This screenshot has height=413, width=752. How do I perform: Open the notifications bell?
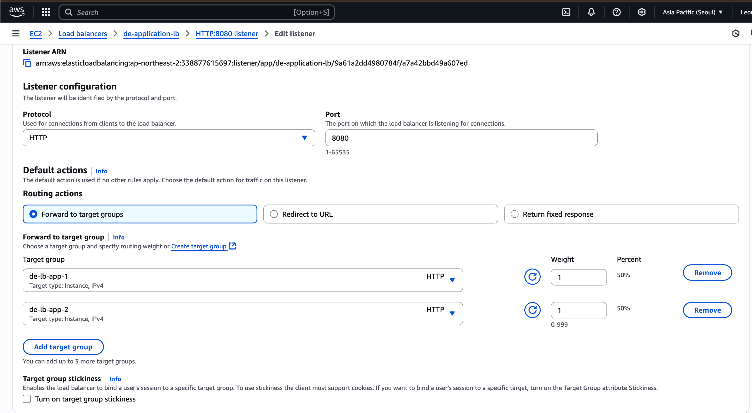[x=591, y=12]
